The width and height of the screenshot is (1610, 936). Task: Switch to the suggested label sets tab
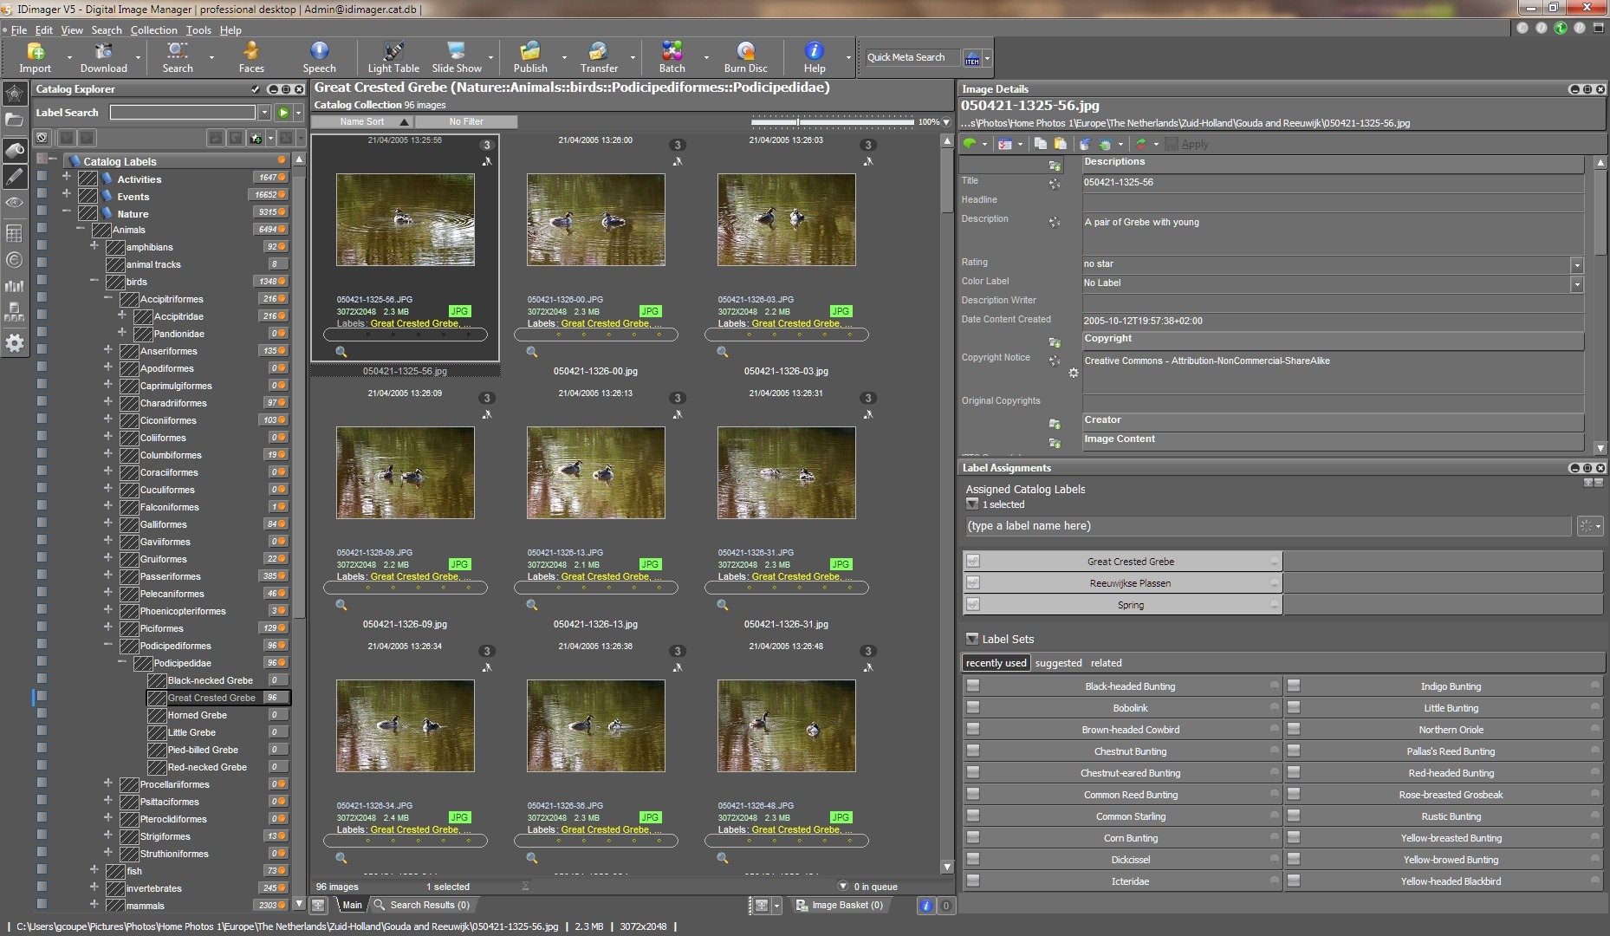(1058, 663)
